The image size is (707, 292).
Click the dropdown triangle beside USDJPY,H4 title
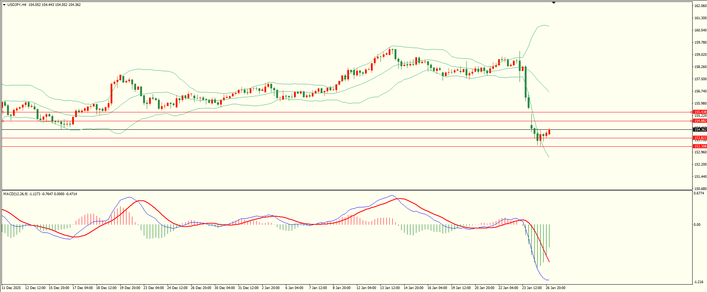point(4,5)
